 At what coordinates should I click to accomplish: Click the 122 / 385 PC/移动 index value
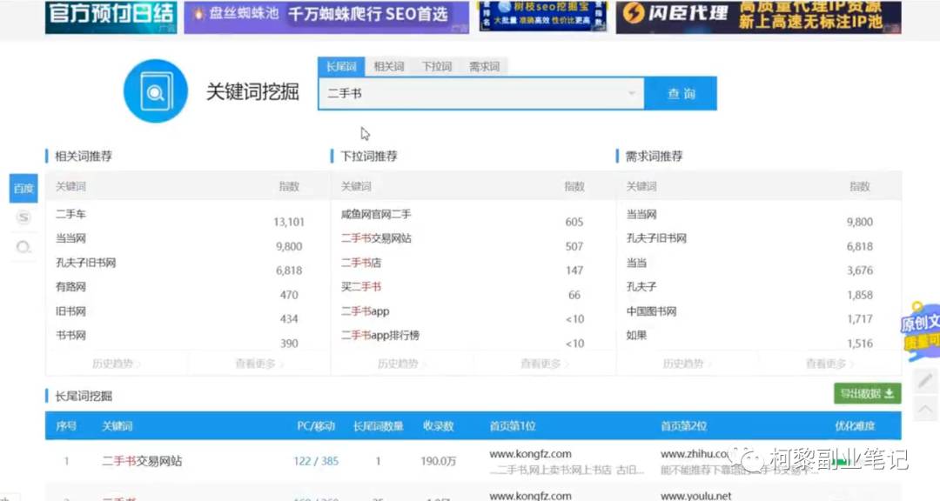(x=316, y=461)
